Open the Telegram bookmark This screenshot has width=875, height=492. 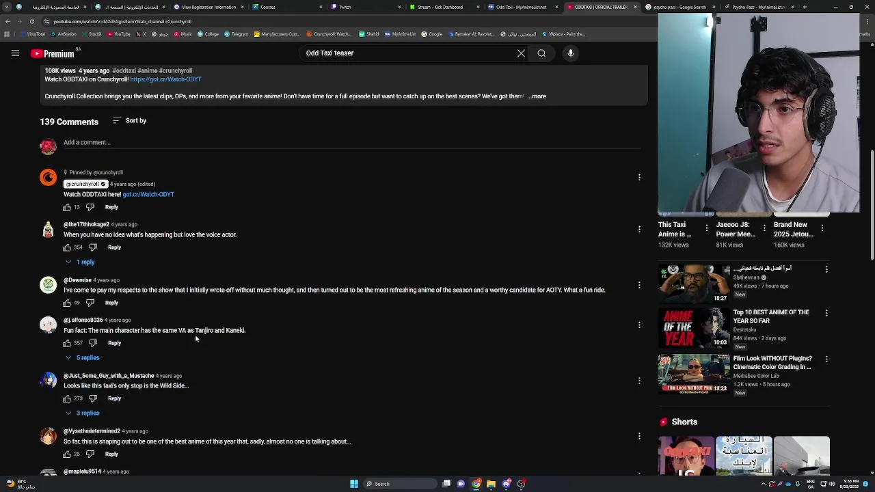pos(237,34)
